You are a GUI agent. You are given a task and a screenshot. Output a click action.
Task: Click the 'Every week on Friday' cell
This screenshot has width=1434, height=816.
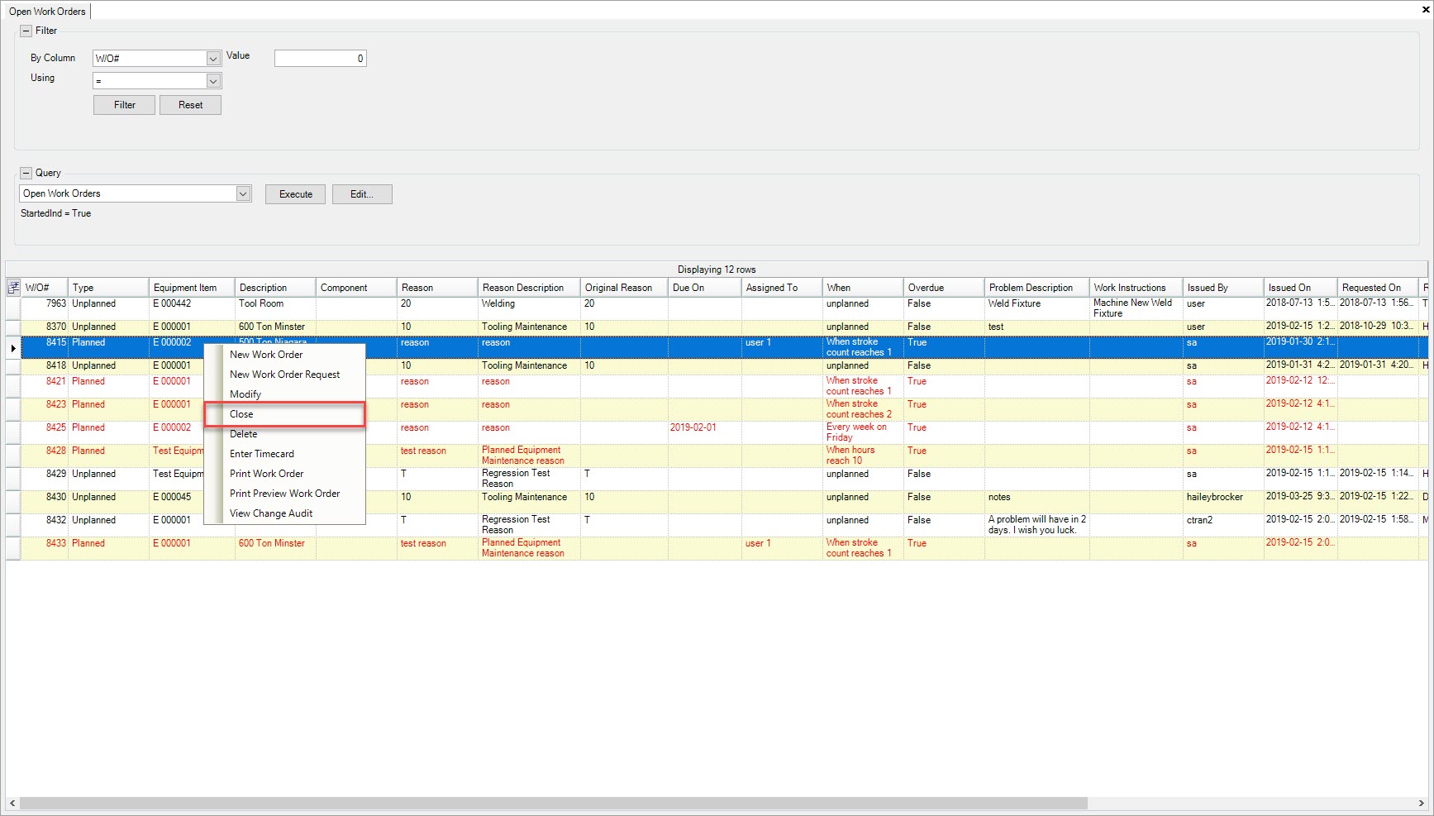coord(863,432)
